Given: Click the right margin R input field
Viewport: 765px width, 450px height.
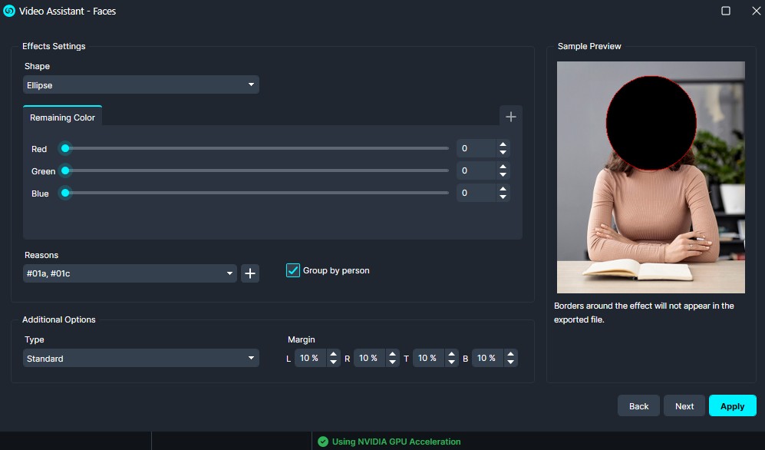Looking at the screenshot, I should click(x=370, y=359).
